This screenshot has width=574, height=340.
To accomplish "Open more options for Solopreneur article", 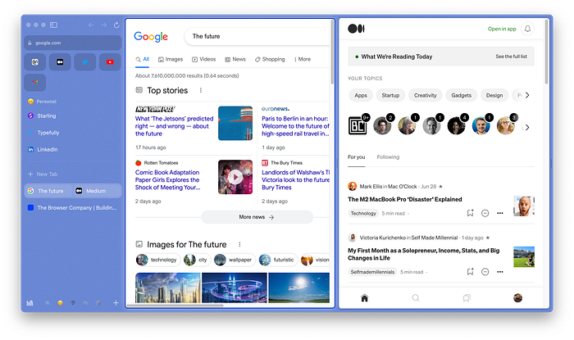I will click(x=500, y=272).
